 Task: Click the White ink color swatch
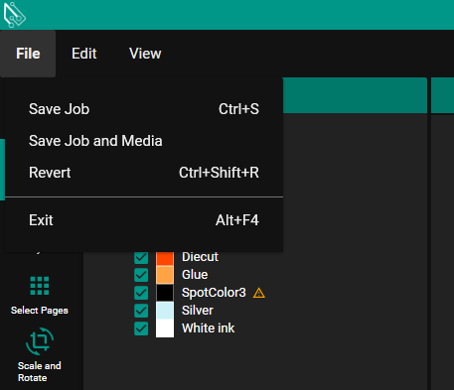pos(165,328)
